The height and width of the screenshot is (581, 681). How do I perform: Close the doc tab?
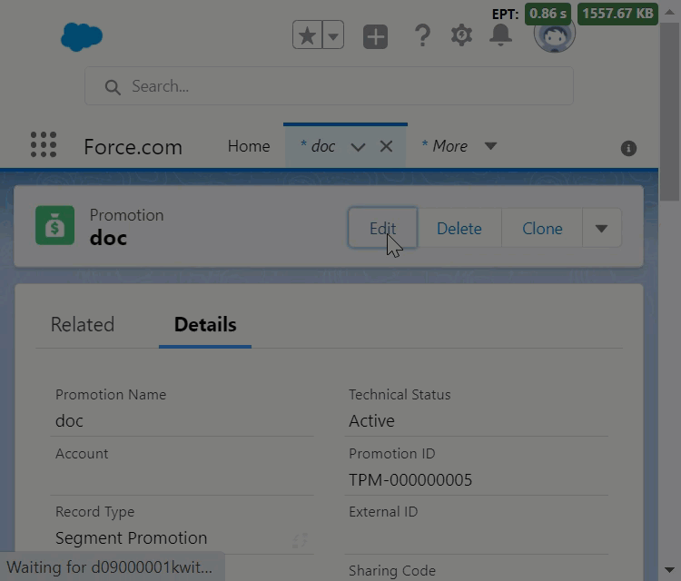pos(386,146)
